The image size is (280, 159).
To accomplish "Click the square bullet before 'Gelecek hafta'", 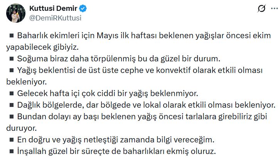I will point(11,93).
